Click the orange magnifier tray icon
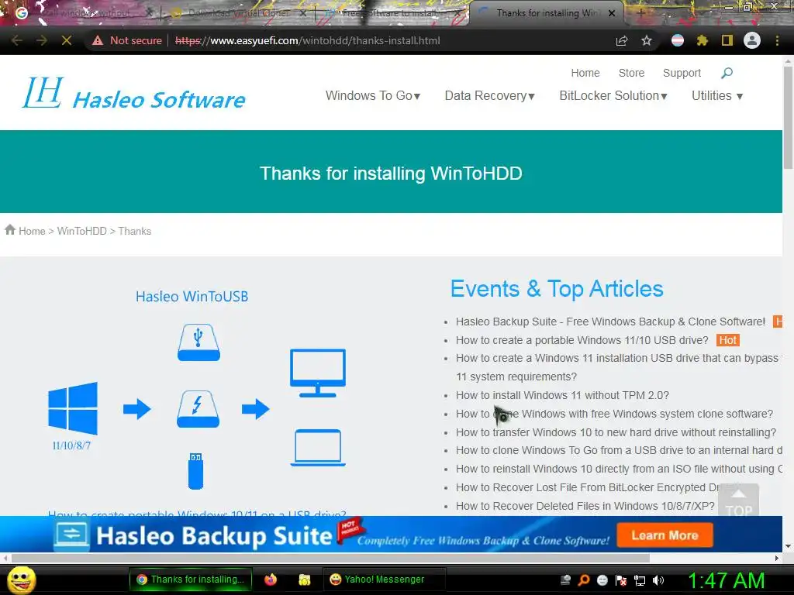794x595 pixels. [584, 580]
